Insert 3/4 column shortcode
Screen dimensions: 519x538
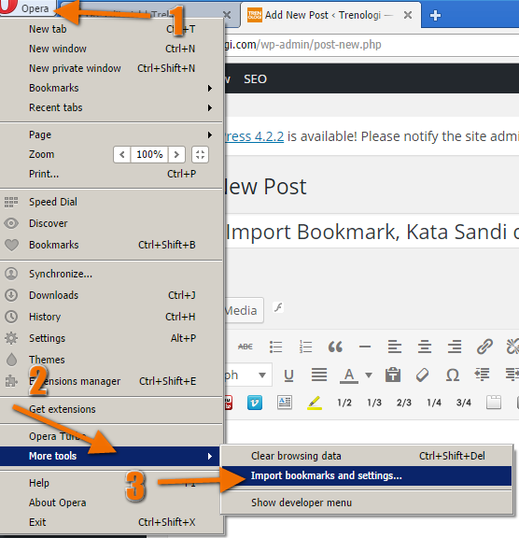464,403
